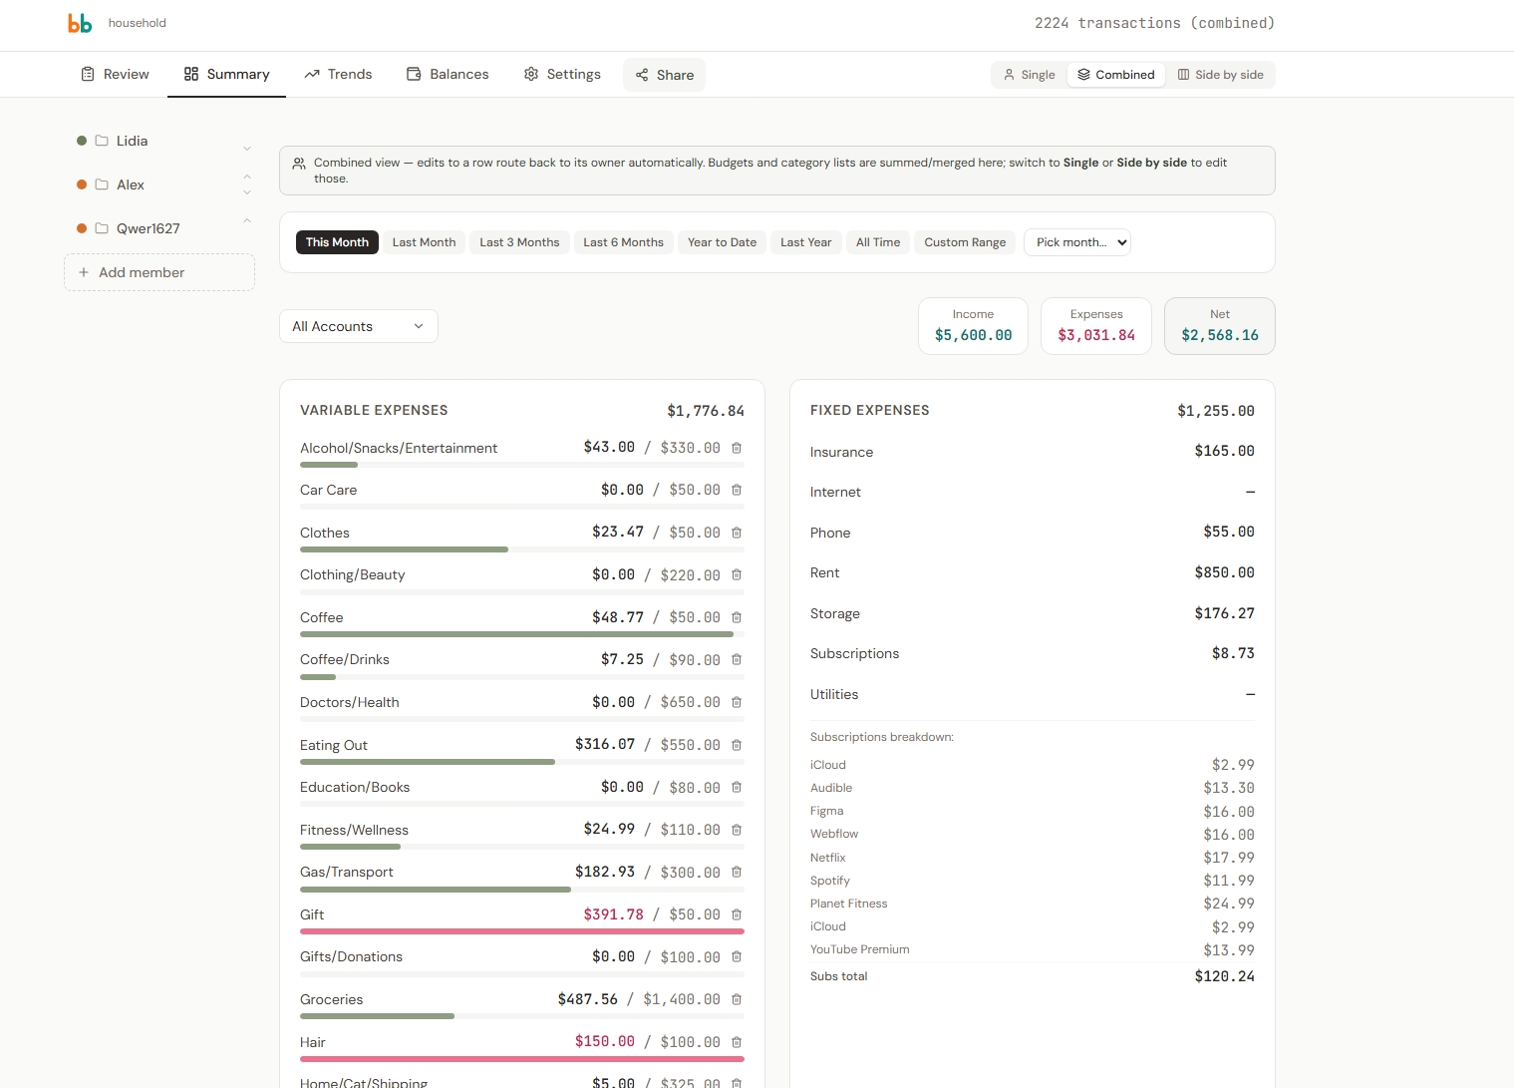
Task: Click the Income summary card
Action: (973, 326)
